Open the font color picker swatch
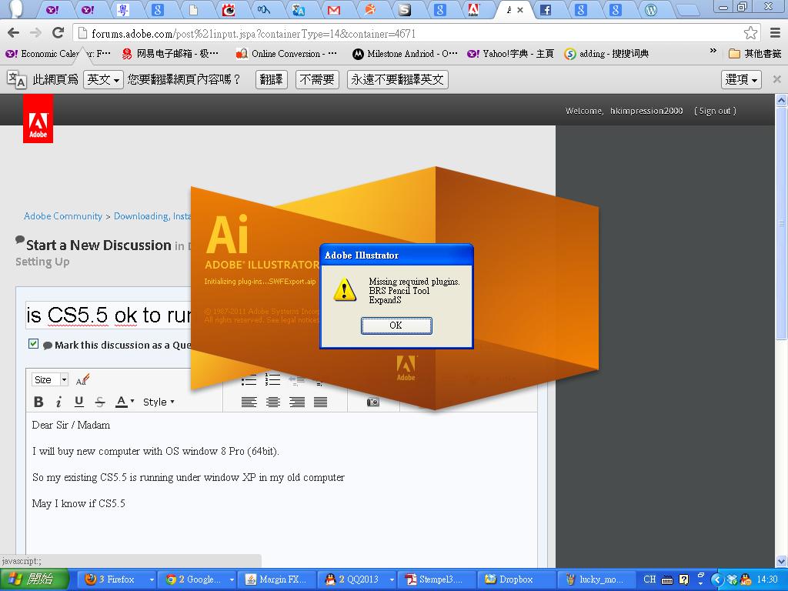Viewport: 788px width, 591px height. pyautogui.click(x=122, y=401)
